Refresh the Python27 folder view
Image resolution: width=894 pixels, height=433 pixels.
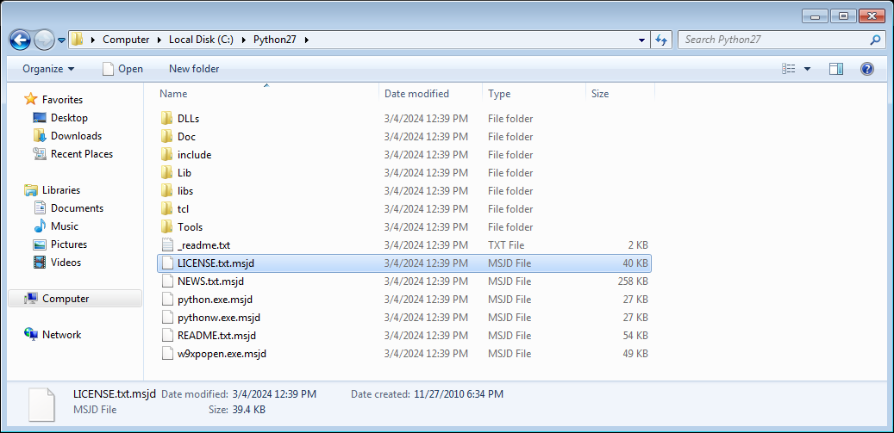661,40
